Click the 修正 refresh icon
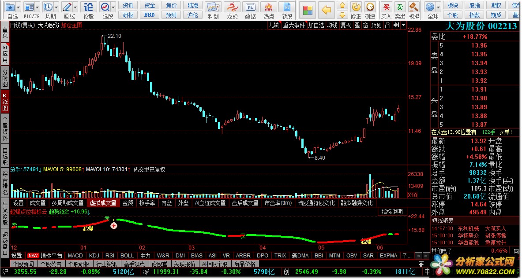Viewport: 522px width, 279px height. point(356,7)
